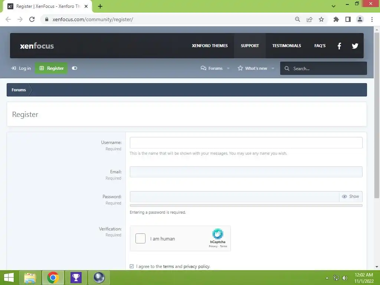
Task: Open File Explorer from taskbar
Action: coord(30,278)
